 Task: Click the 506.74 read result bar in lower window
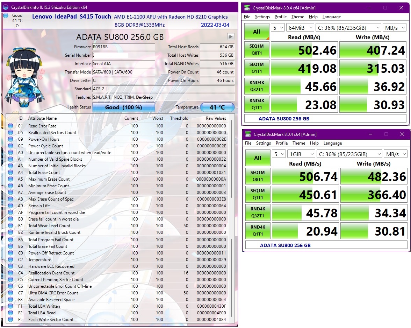click(305, 176)
